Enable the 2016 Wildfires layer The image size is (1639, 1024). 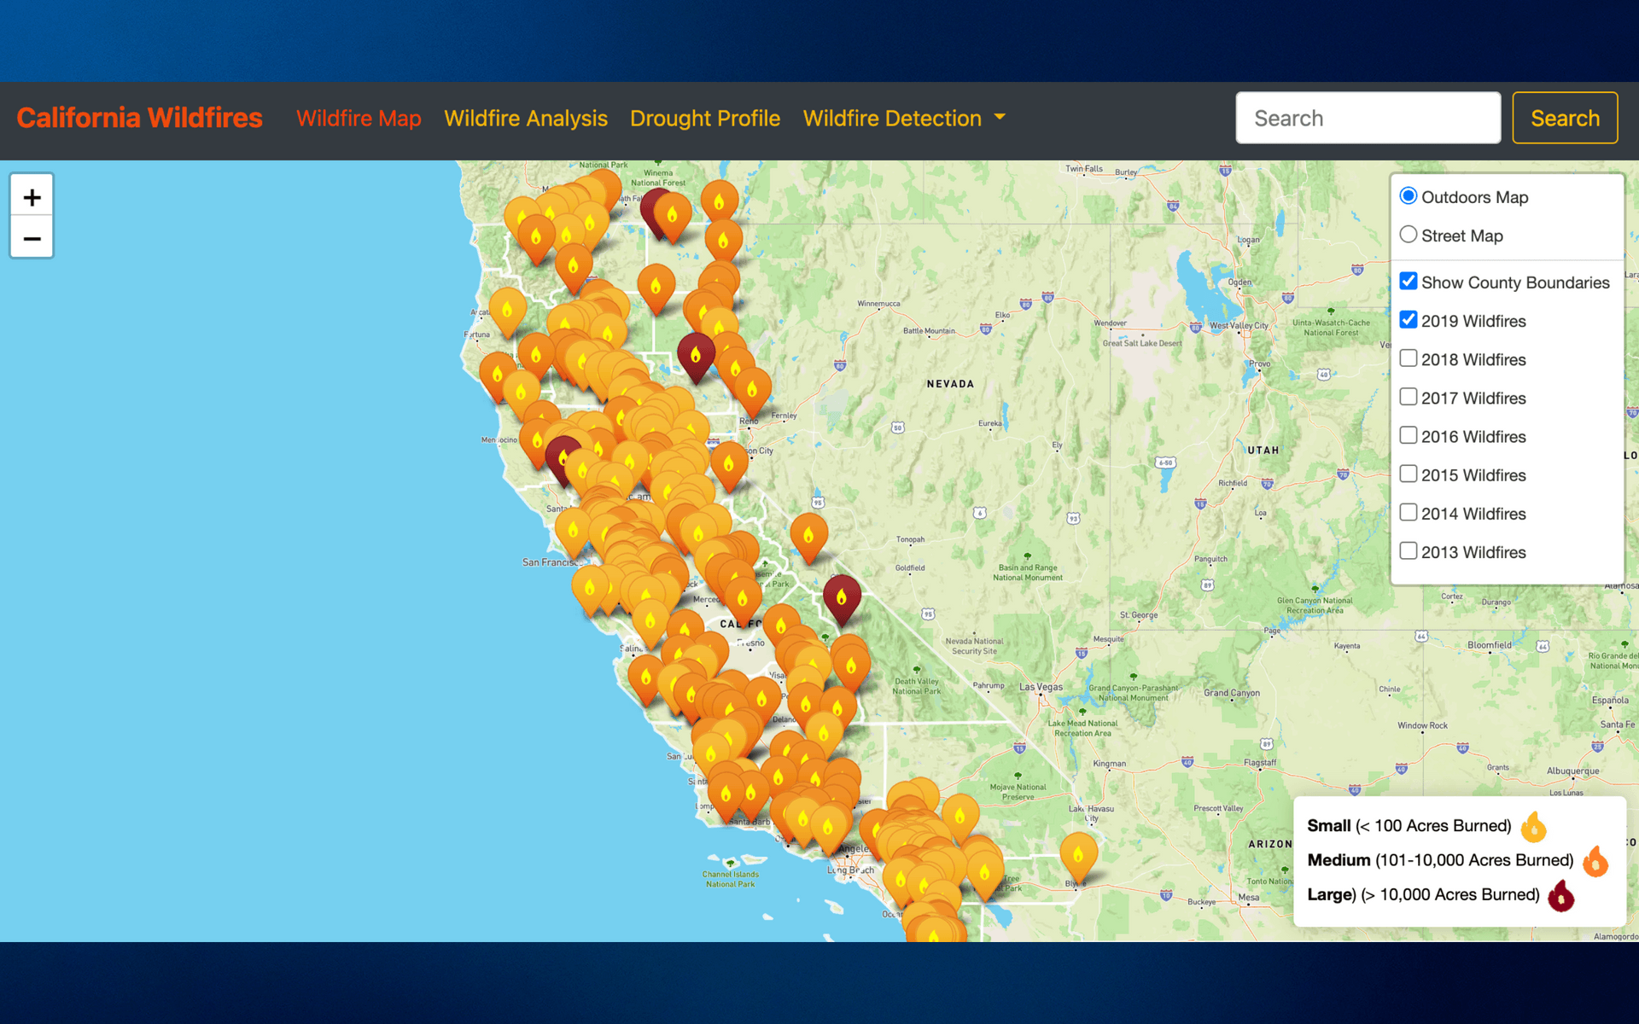pos(1409,435)
